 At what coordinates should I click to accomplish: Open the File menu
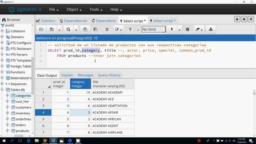point(54,10)
